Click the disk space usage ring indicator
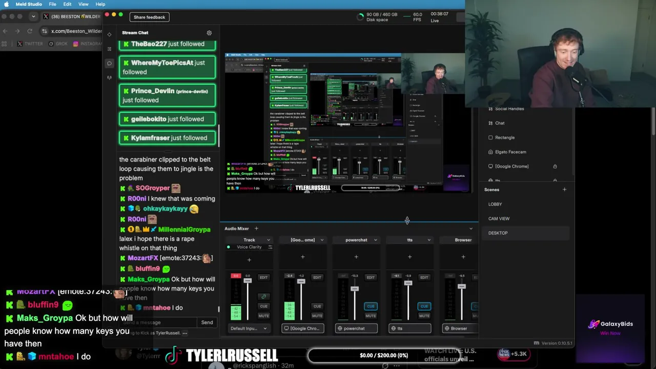 coord(360,17)
